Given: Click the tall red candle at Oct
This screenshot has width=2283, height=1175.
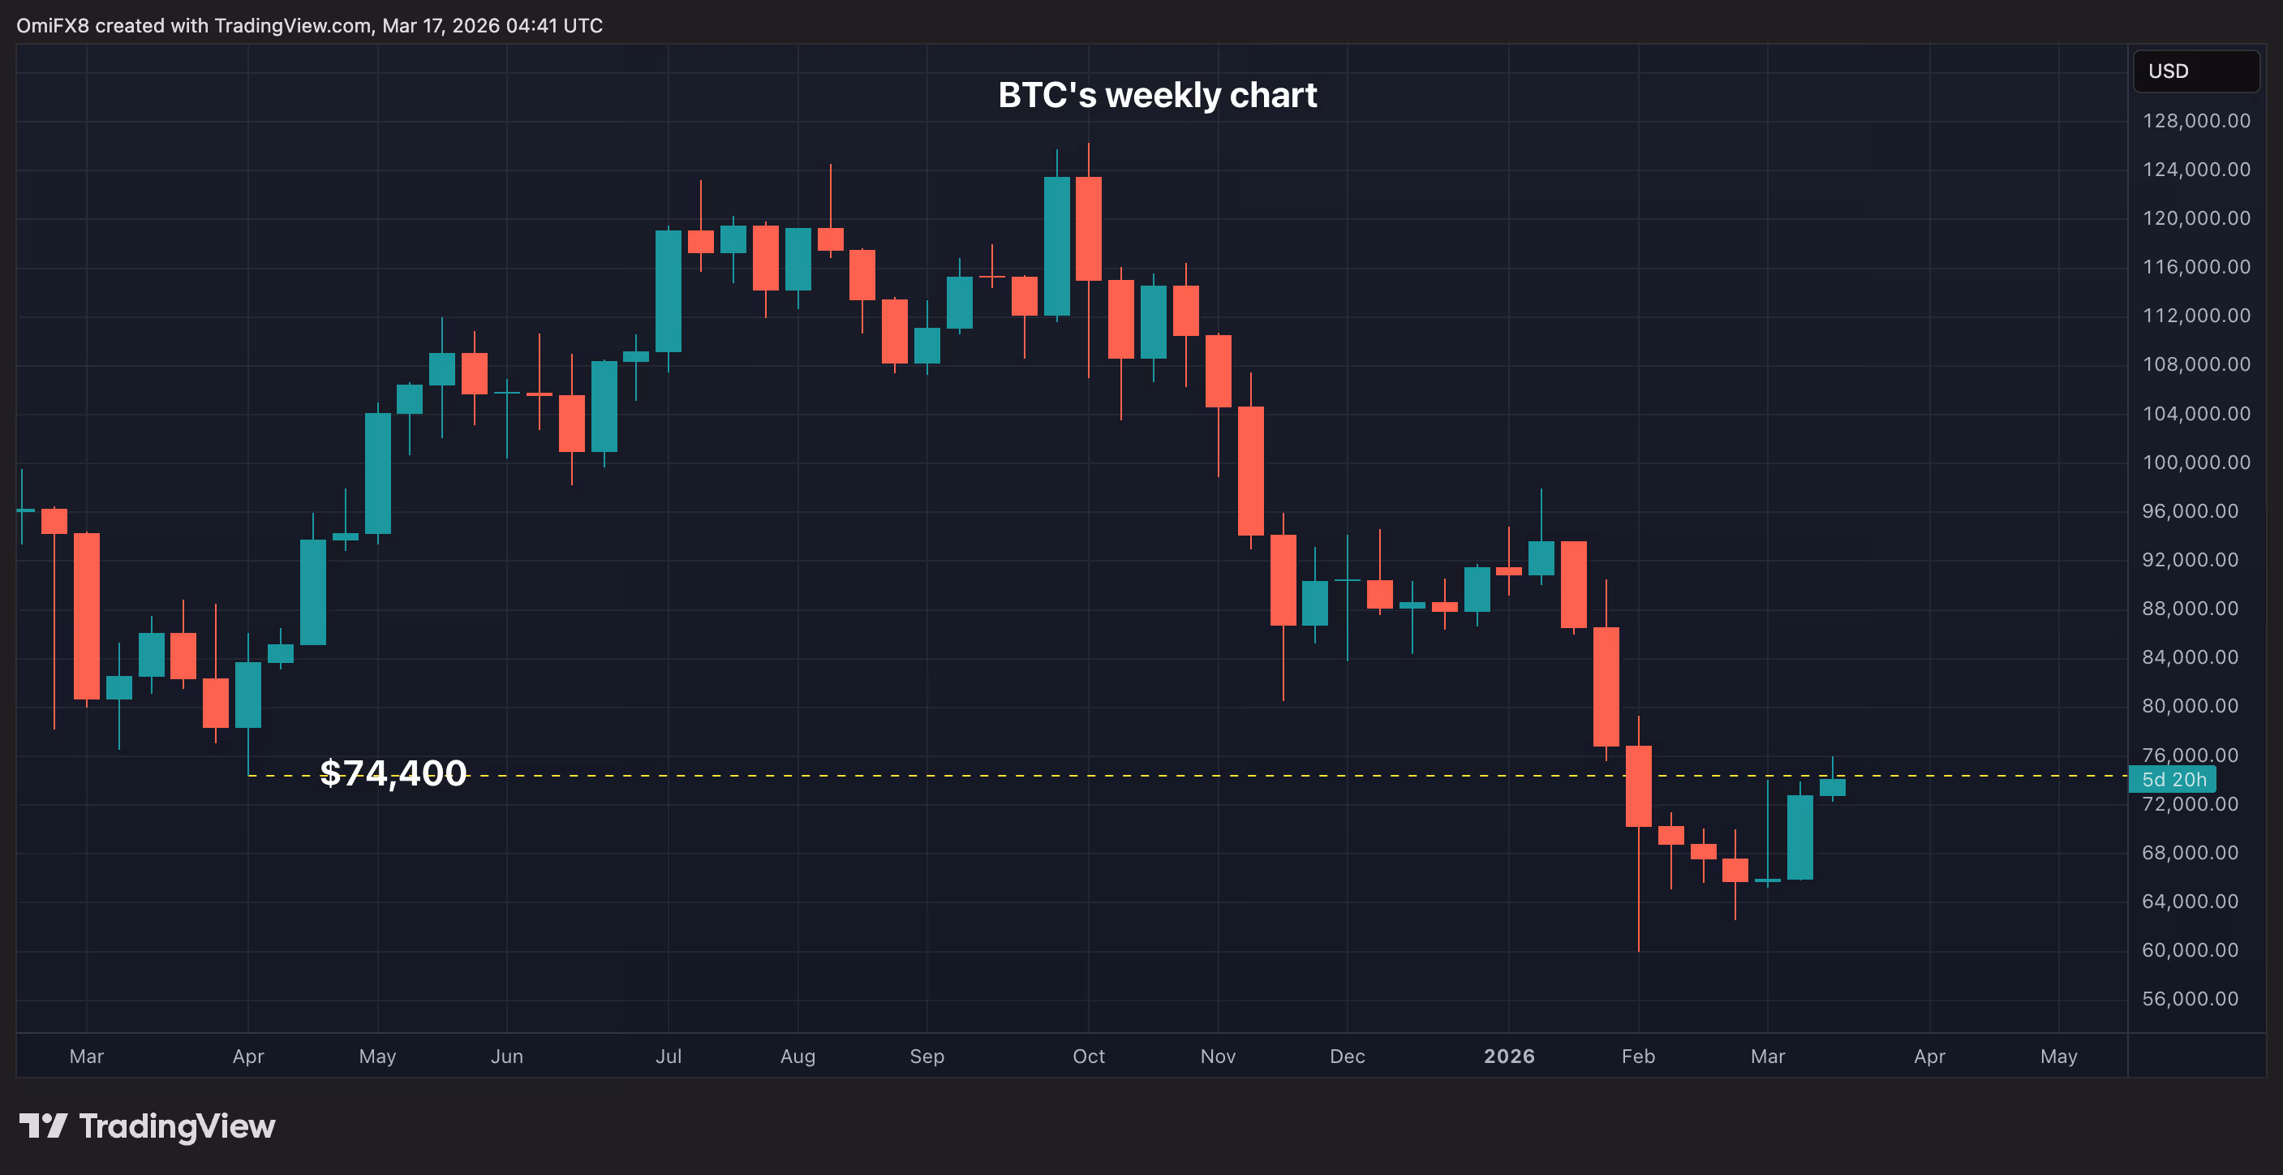Looking at the screenshot, I should (1088, 229).
